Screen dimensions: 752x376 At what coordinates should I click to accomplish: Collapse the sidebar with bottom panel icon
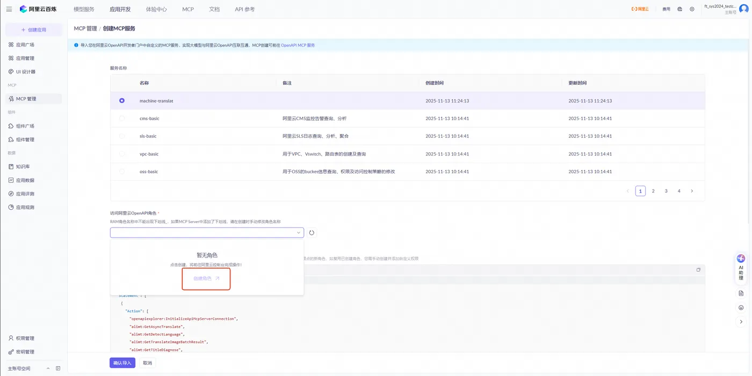coord(58,368)
